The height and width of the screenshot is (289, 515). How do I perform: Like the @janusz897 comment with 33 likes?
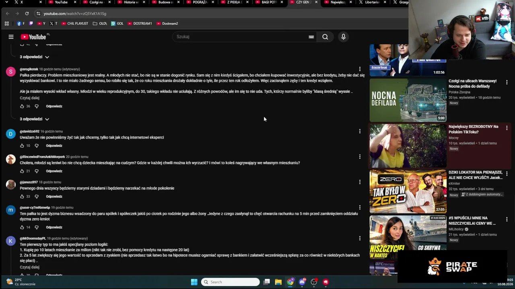coord(22,196)
